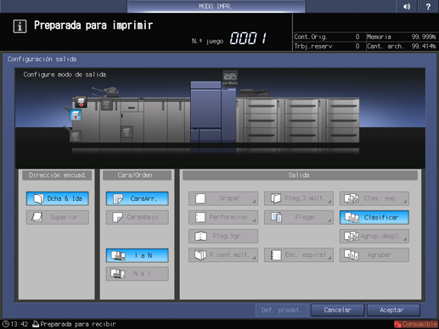The height and width of the screenshot is (329, 439).
Task: Click Aceptar to confirm settings
Action: [x=393, y=310]
